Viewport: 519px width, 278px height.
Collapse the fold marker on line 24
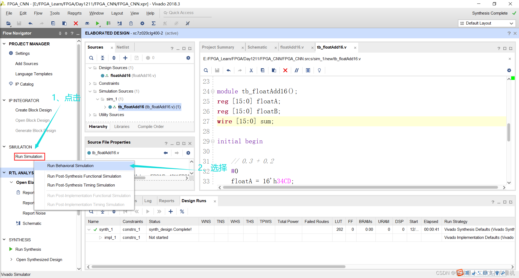(213, 91)
